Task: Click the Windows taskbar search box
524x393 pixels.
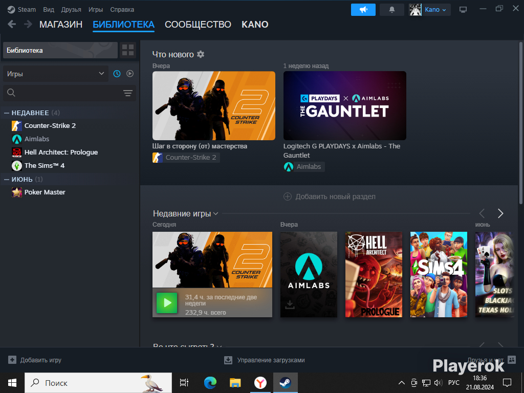Action: point(98,383)
